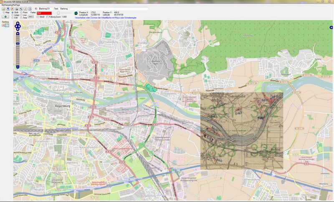Toggle the Füllung checkbox
This screenshot has height=202, width=334.
point(48,17)
